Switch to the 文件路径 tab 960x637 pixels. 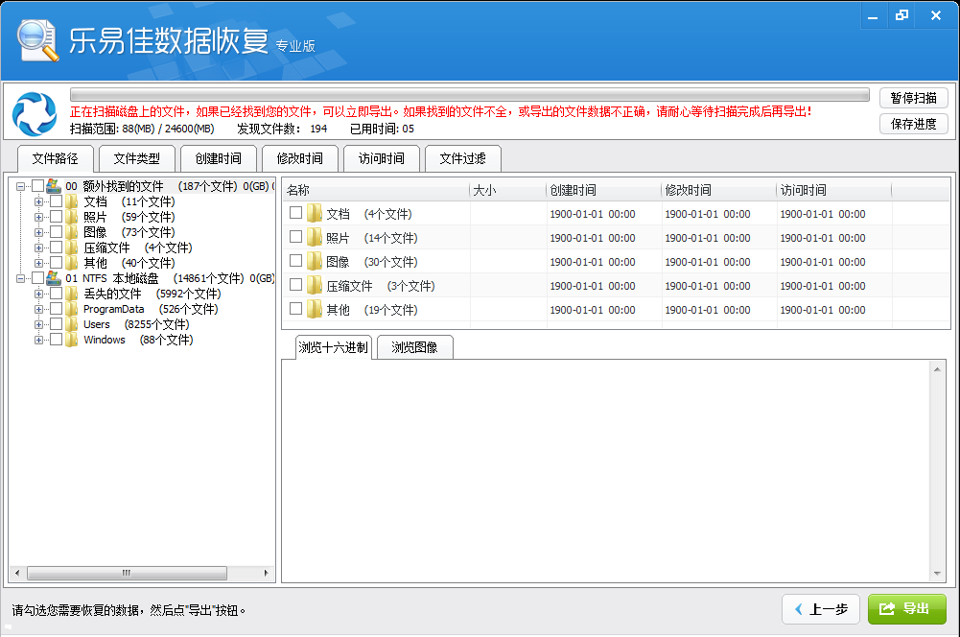(55, 158)
